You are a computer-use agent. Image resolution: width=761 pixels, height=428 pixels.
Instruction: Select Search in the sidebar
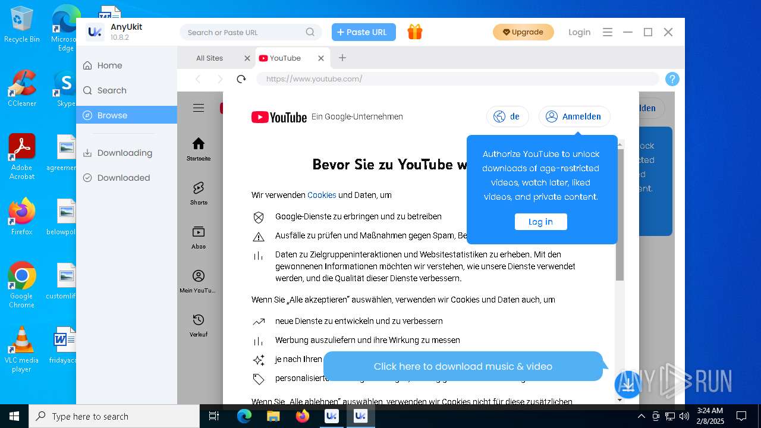127,90
